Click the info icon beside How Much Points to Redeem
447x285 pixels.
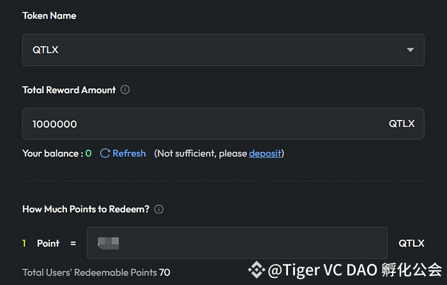click(x=159, y=209)
